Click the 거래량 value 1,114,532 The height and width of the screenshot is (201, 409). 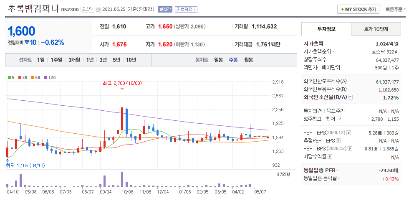click(264, 26)
